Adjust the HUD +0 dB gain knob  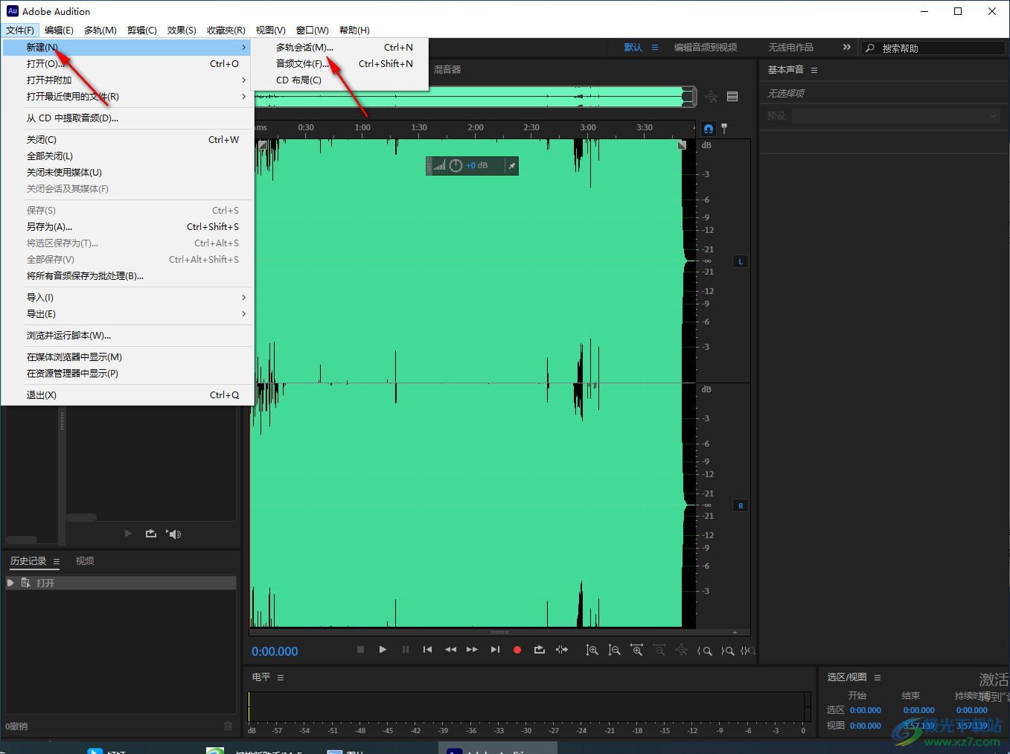[x=456, y=165]
